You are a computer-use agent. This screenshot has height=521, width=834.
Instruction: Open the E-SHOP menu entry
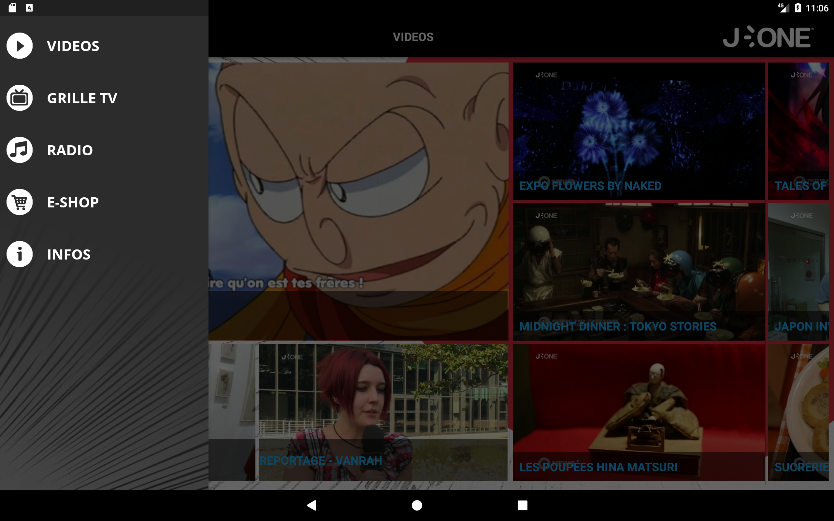point(104,202)
